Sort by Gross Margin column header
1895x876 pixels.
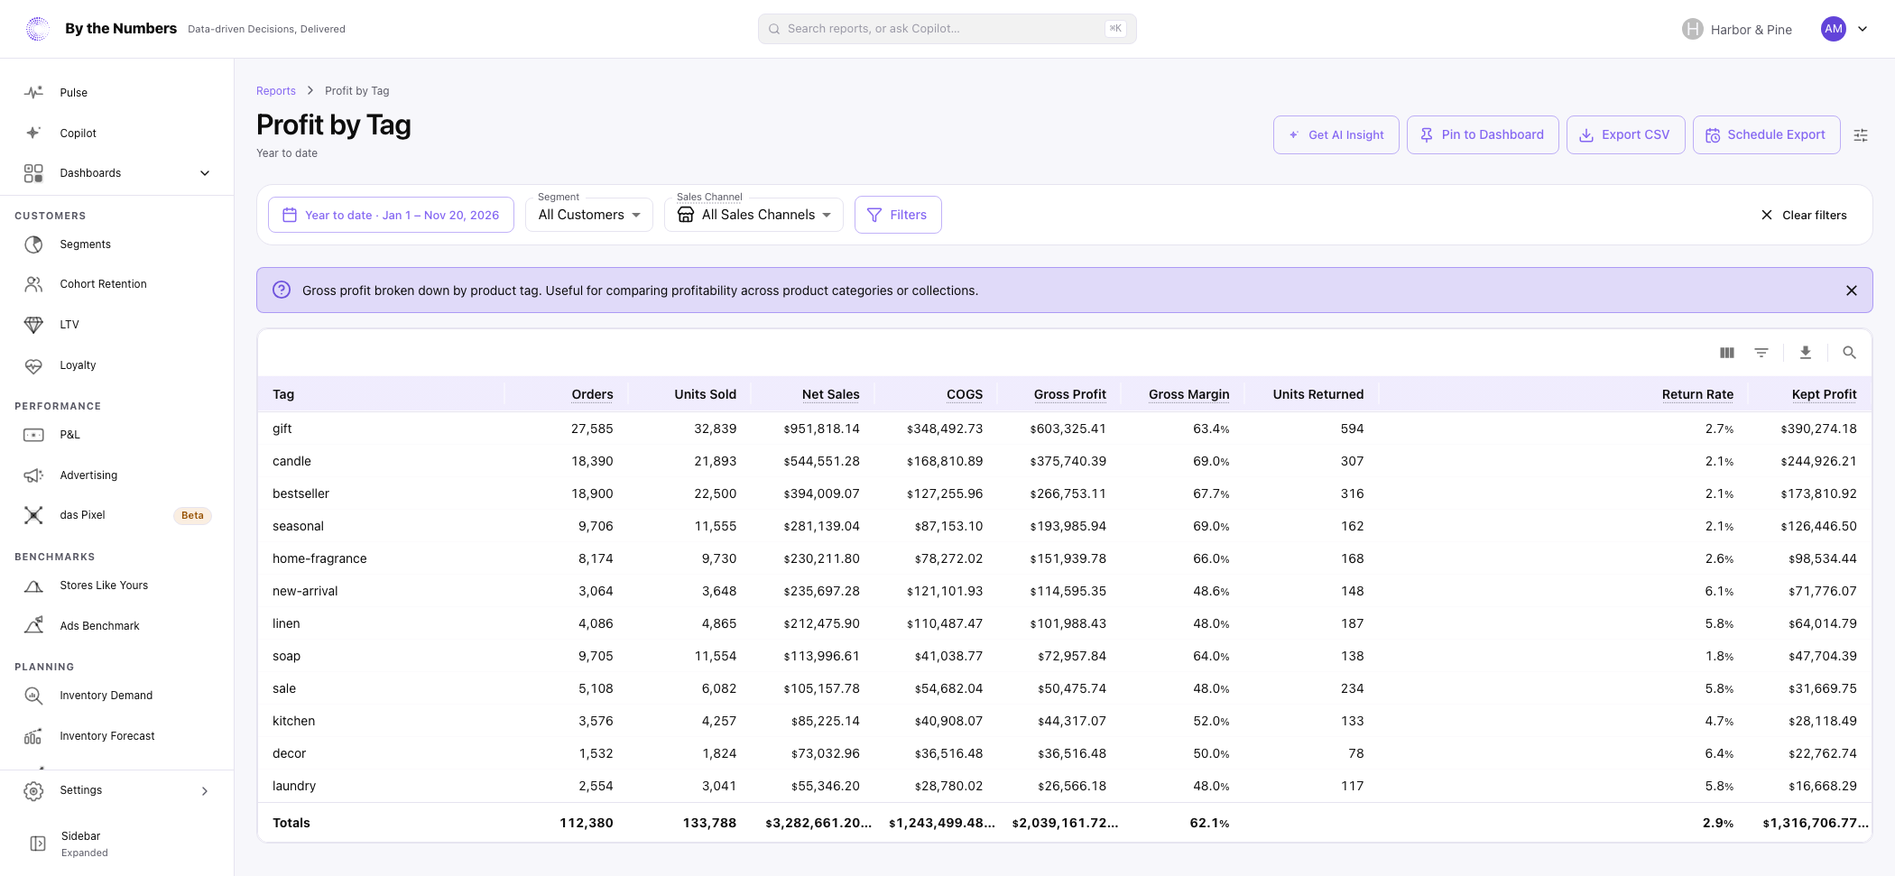click(x=1188, y=394)
